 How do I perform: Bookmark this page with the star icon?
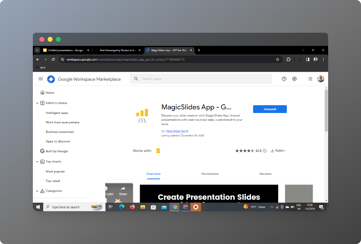click(278, 59)
